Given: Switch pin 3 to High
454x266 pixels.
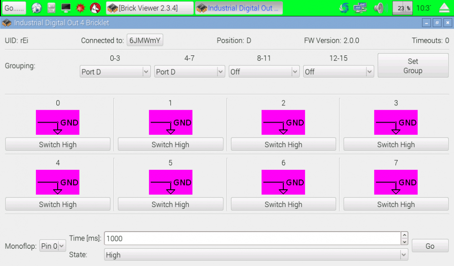Looking at the screenshot, I should (x=396, y=144).
